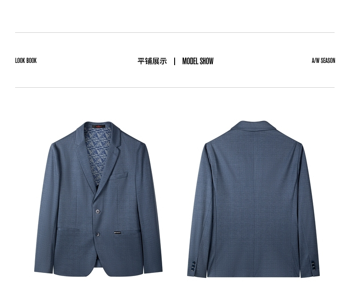
Task: Click the red collar brand label
Action: [99, 126]
